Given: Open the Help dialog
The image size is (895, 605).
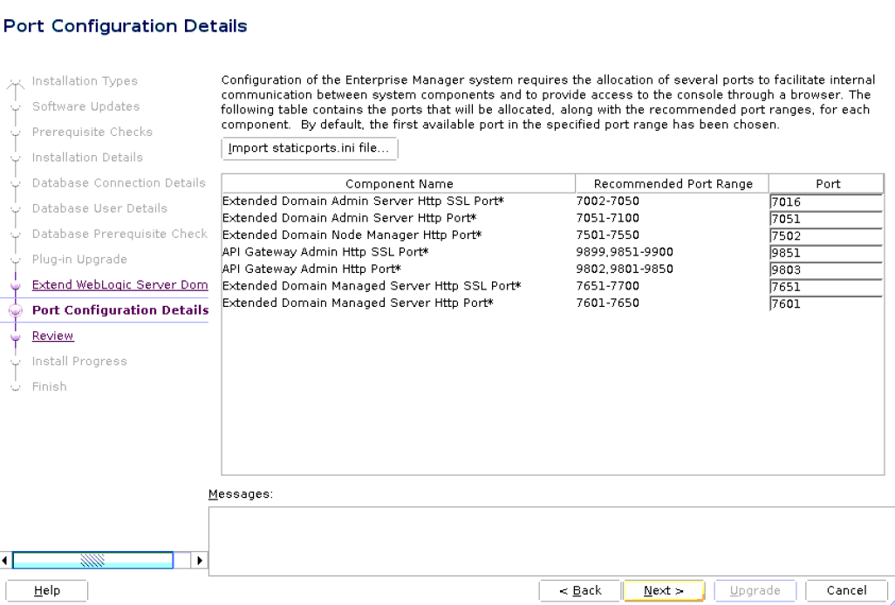Looking at the screenshot, I should (45, 590).
